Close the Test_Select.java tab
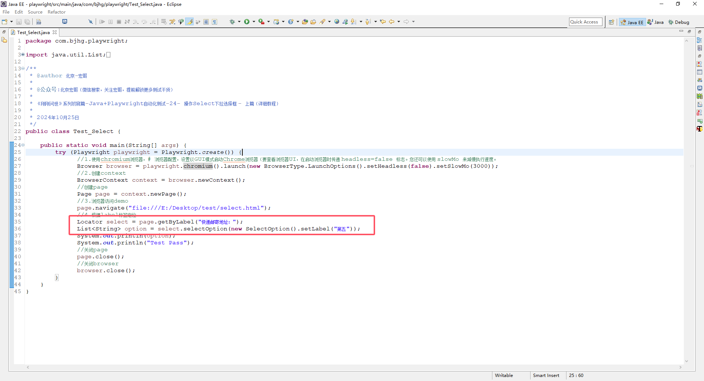 55,32
